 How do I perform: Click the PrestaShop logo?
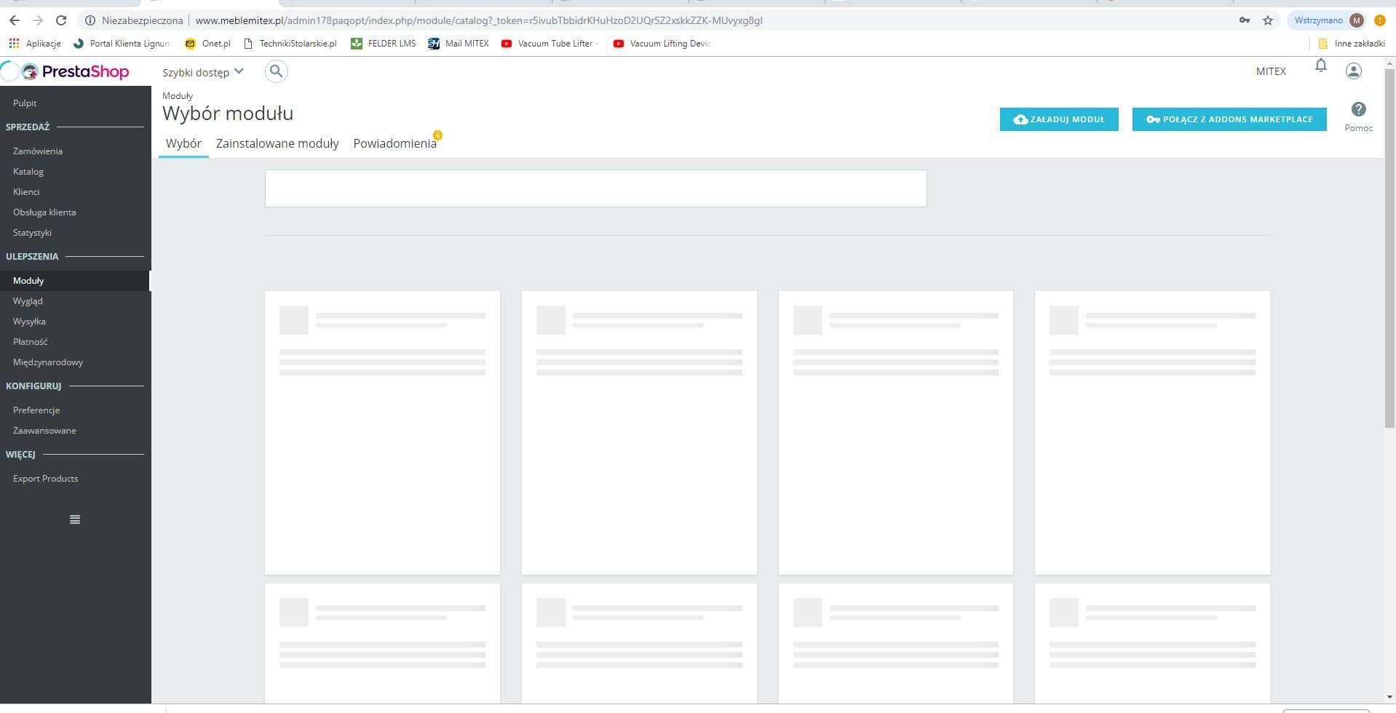point(75,71)
